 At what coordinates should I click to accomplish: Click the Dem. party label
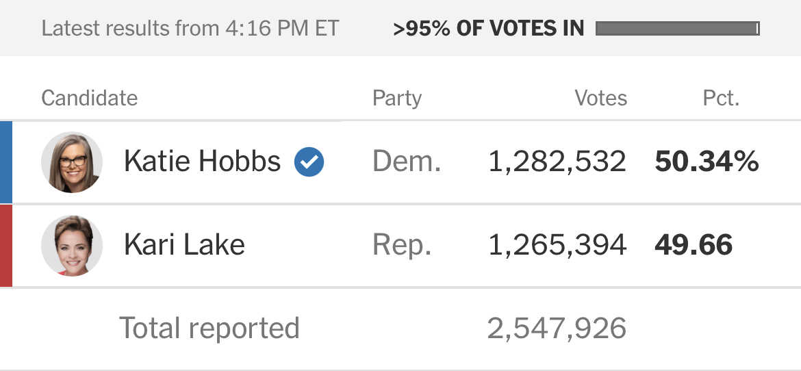[x=407, y=162]
